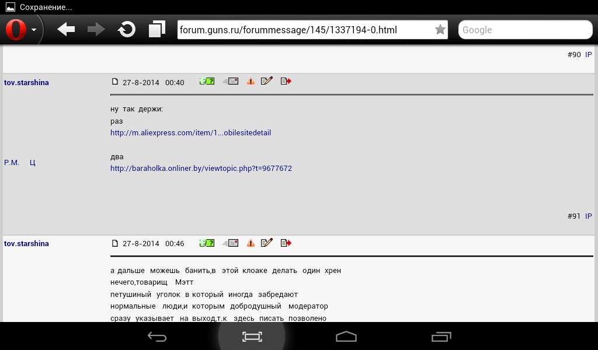This screenshot has width=598, height=350.
Task: Bookmark page with the star icon
Action: (x=440, y=30)
